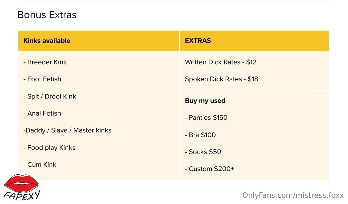Select the Food play Kinks entry
Image resolution: width=348 pixels, height=204 pixels.
pyautogui.click(x=49, y=148)
